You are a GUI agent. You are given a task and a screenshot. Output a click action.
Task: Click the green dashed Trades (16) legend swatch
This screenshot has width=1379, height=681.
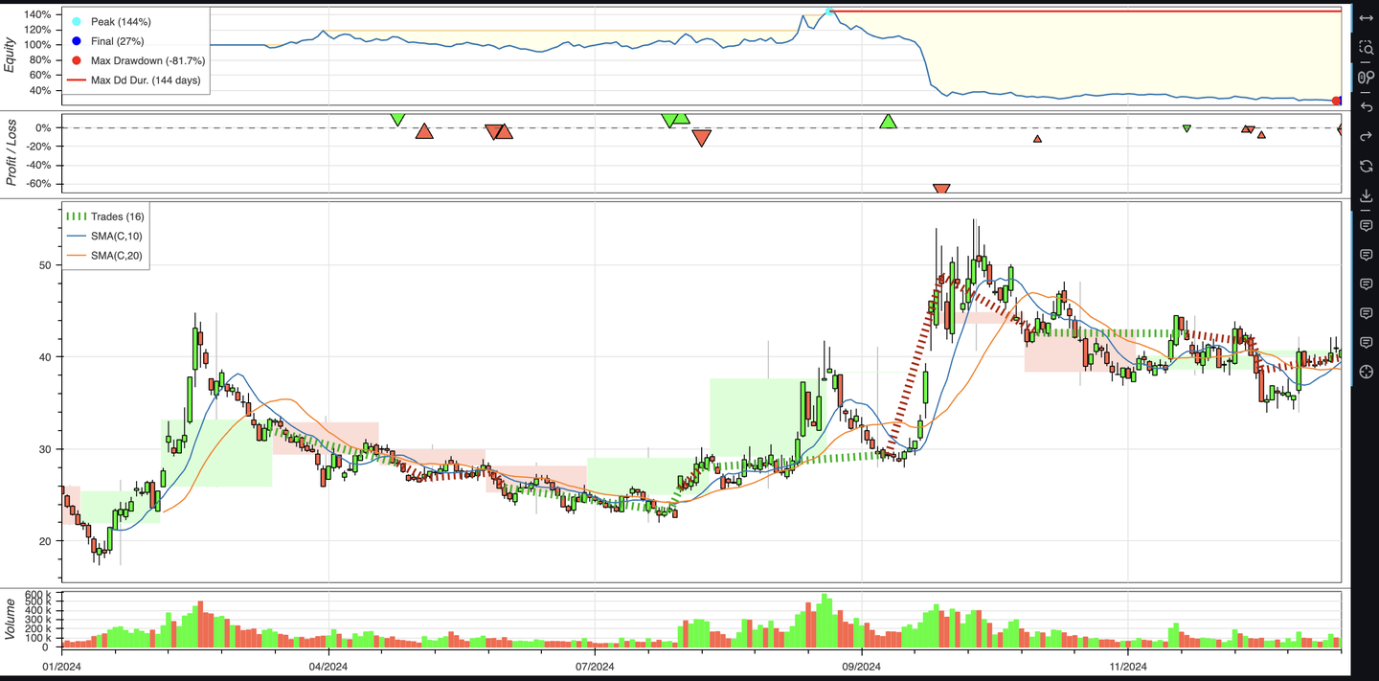[x=76, y=216]
